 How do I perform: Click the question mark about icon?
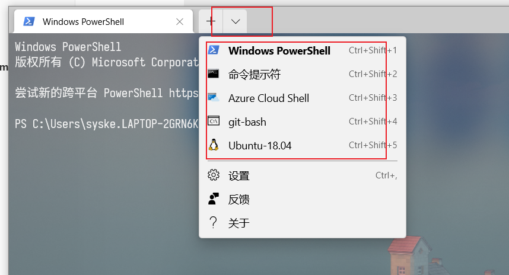pos(213,222)
